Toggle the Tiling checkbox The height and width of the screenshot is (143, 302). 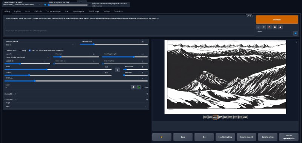[20, 51]
